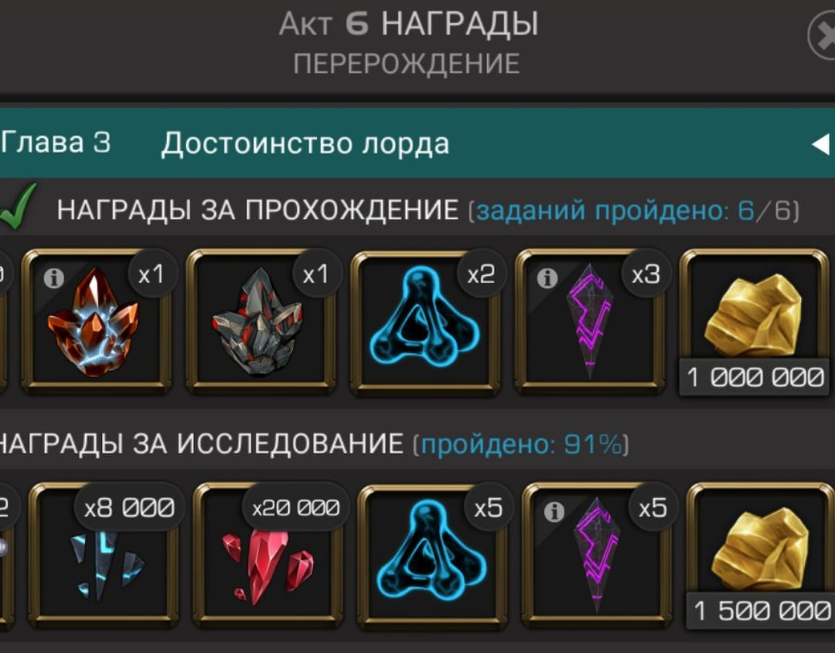The height and width of the screenshot is (653, 835).
Task: Open the blue catalyst x2 completion reward
Action: click(x=425, y=321)
